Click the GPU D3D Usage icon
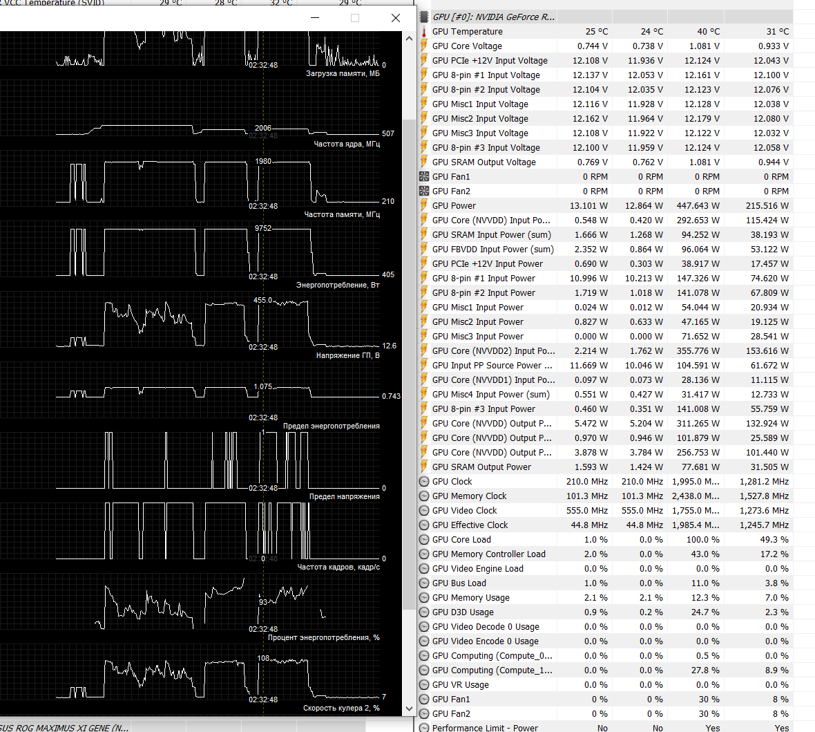This screenshot has height=732, width=815. [423, 612]
